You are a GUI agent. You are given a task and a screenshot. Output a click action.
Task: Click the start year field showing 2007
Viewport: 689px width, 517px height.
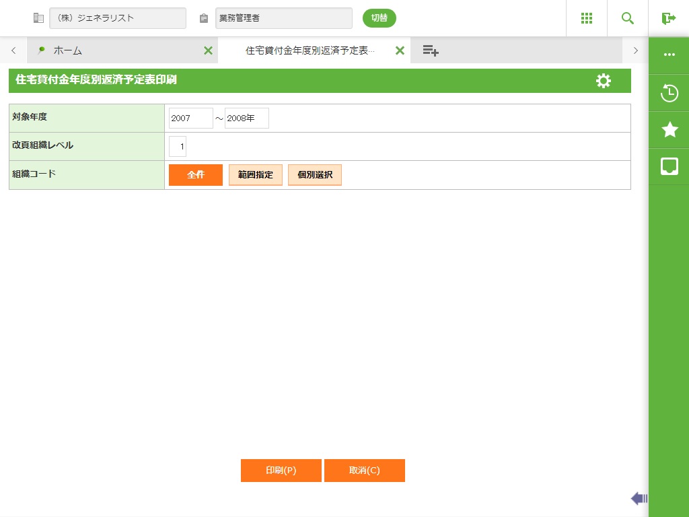[x=190, y=118]
